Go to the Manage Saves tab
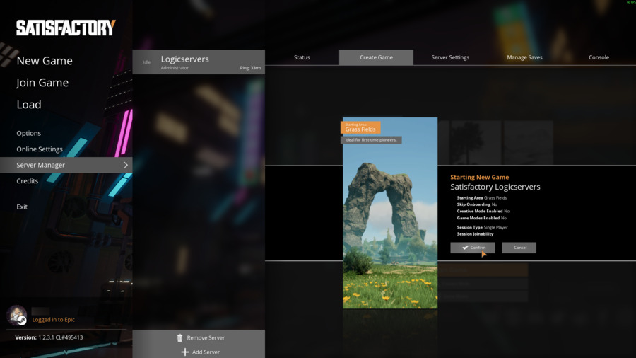The width and height of the screenshot is (636, 358). (x=524, y=57)
